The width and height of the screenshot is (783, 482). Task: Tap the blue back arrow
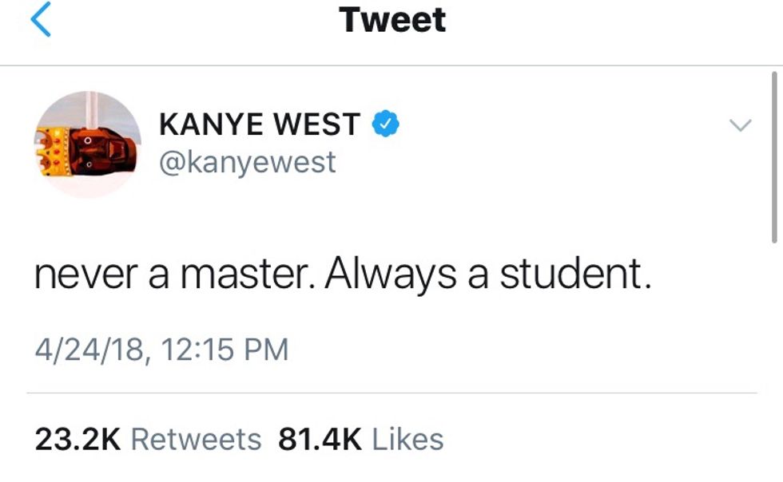pos(40,20)
